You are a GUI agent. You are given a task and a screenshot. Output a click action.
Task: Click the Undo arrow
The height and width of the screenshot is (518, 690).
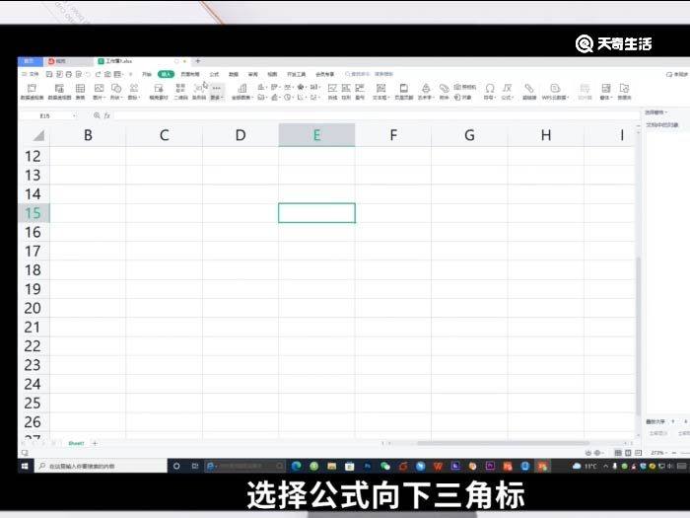pos(88,74)
